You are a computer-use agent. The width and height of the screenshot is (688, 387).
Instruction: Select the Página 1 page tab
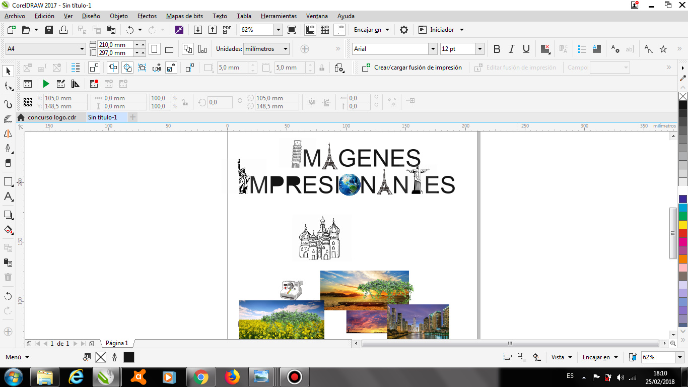click(x=117, y=343)
